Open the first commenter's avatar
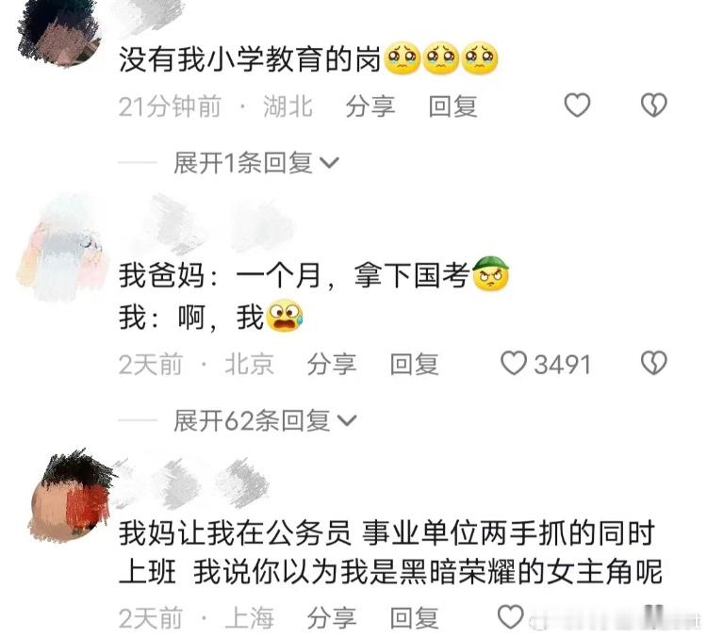The height and width of the screenshot is (638, 707). pyautogui.click(x=58, y=32)
